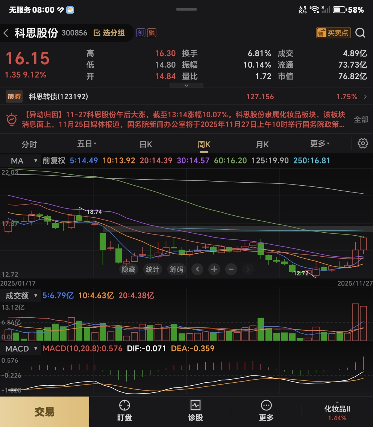Screen dimensions: 373x427
Task: Open 五日 period dropdown
Action: coord(86,144)
